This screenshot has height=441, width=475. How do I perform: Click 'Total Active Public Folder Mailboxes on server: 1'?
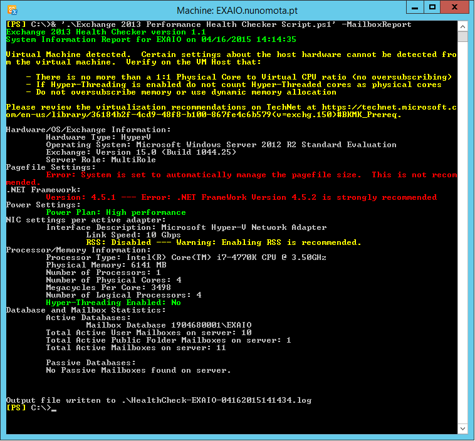pyautogui.click(x=169, y=340)
